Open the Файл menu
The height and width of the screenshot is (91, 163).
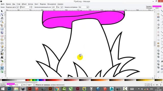3,4
